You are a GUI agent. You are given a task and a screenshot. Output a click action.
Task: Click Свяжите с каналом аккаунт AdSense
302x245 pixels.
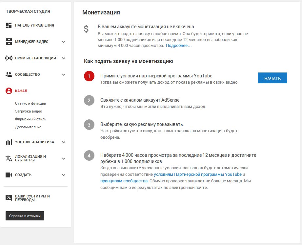[140, 100]
